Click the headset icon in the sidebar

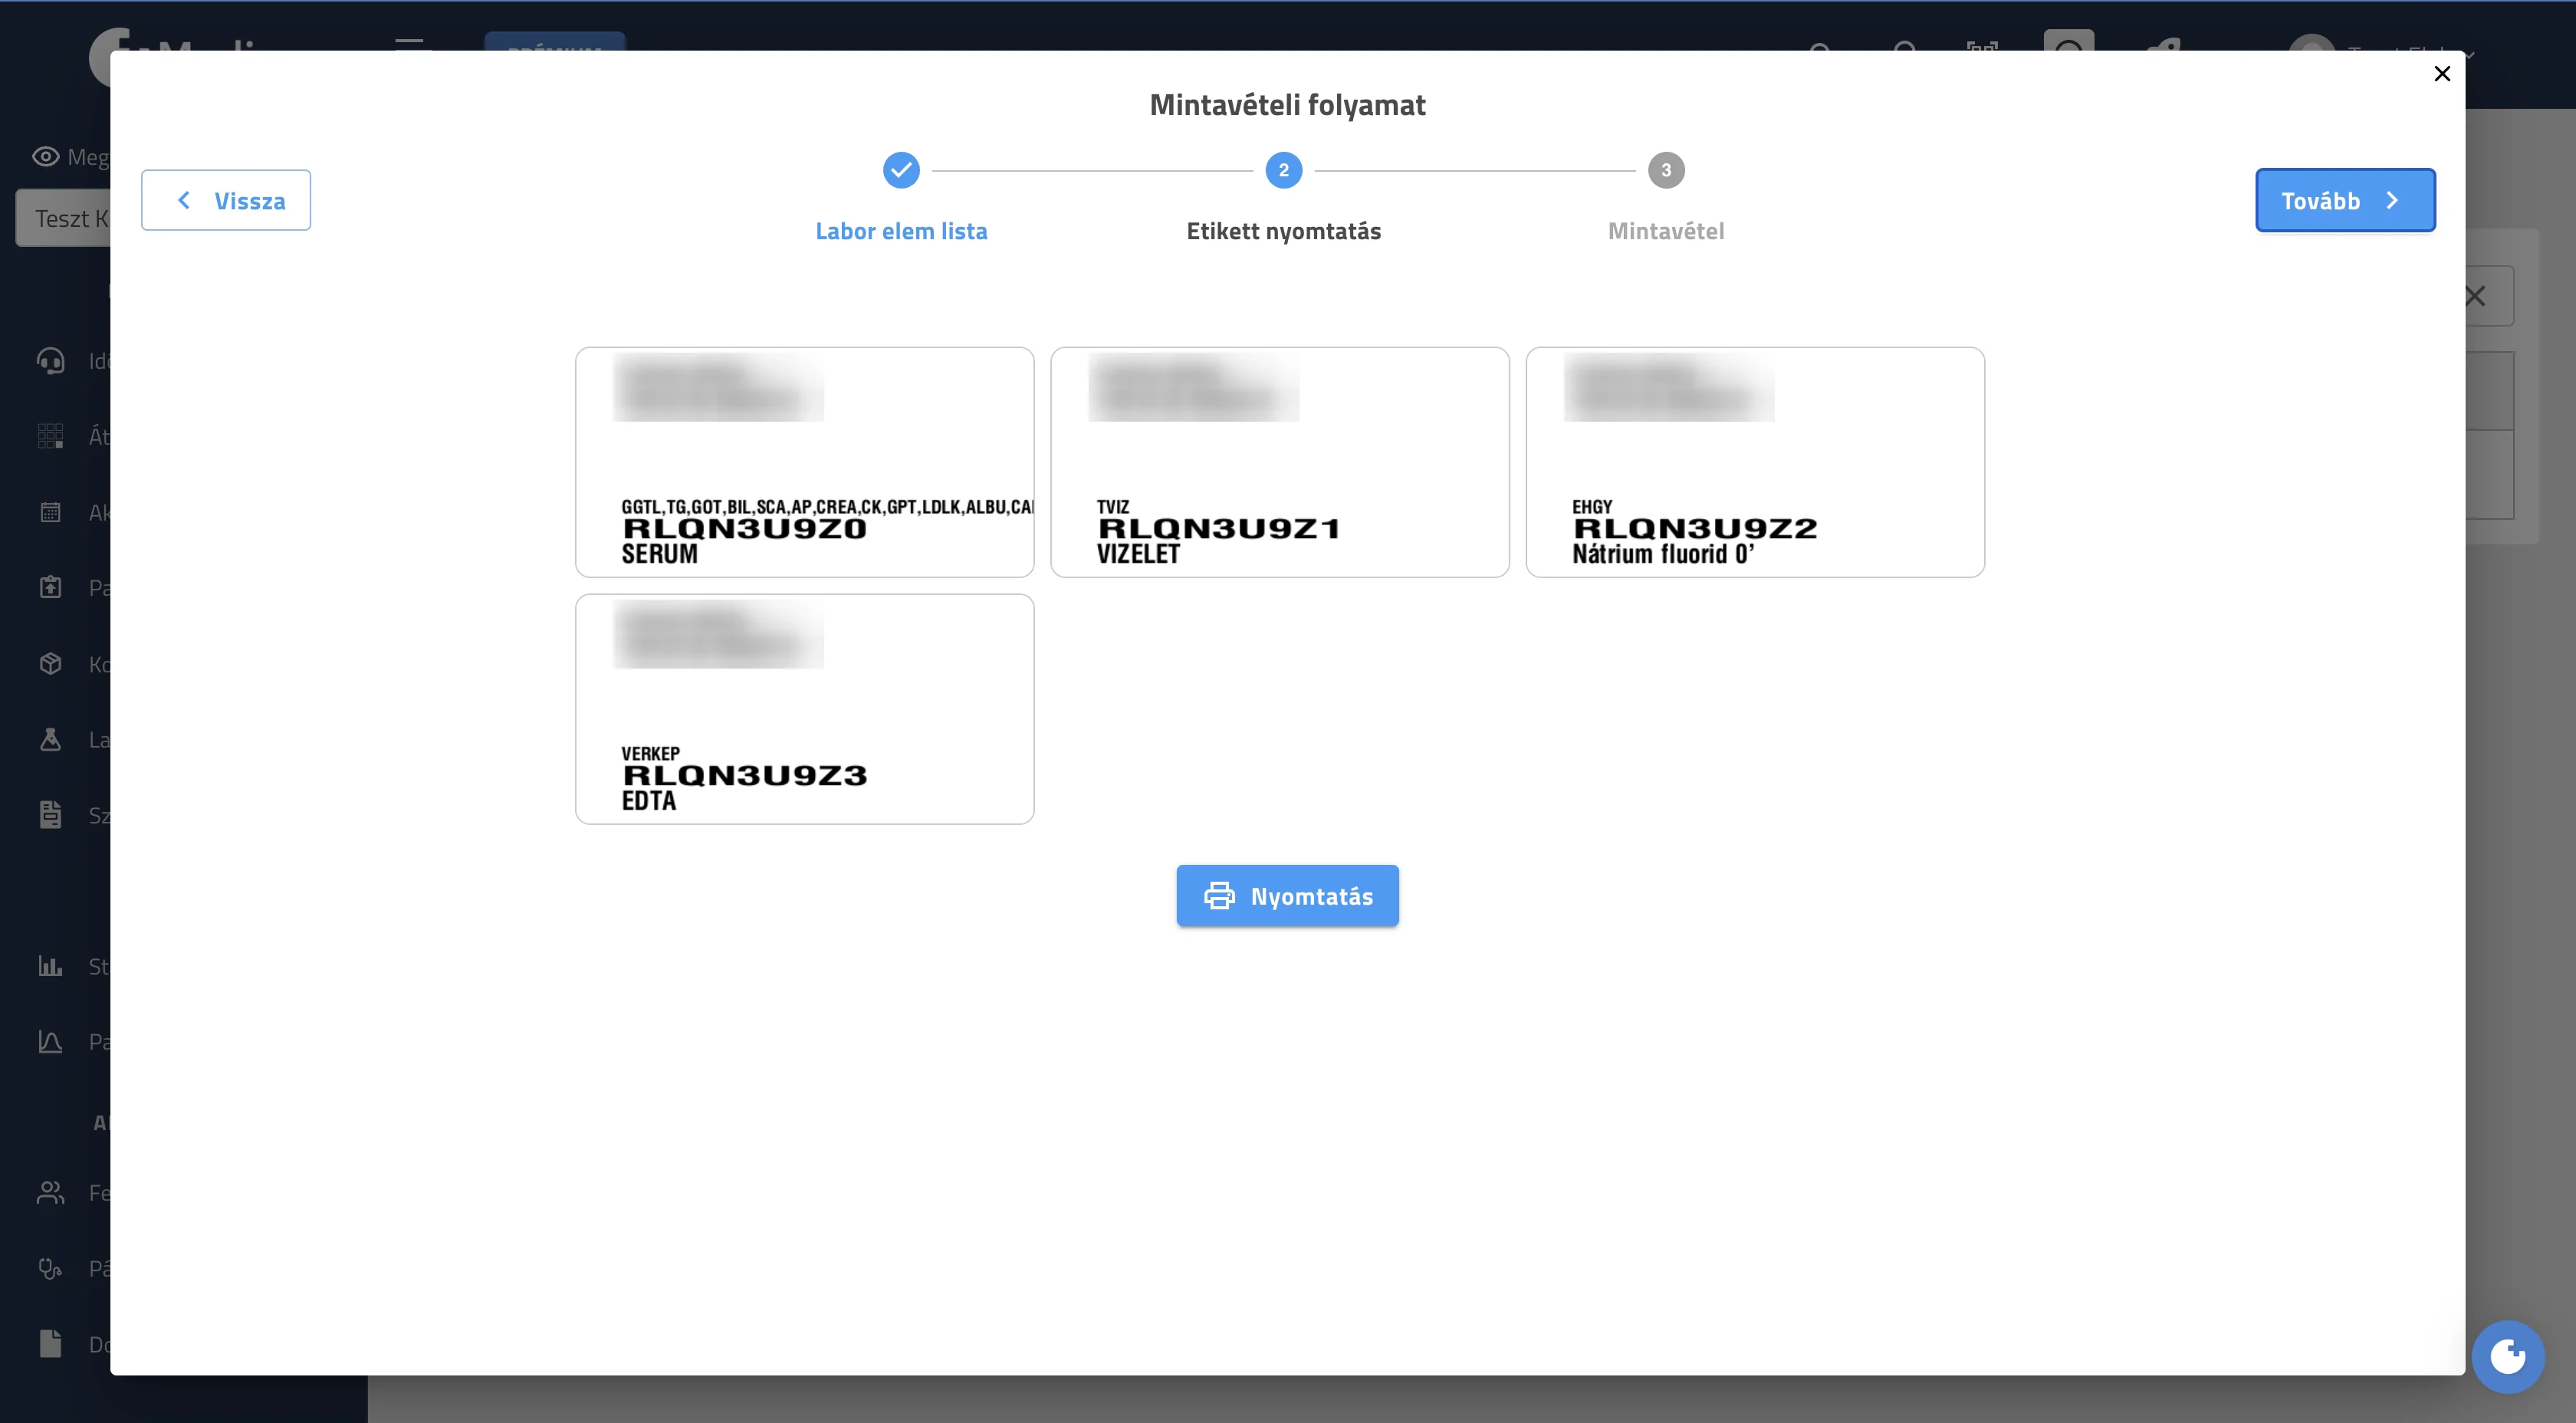tap(51, 360)
